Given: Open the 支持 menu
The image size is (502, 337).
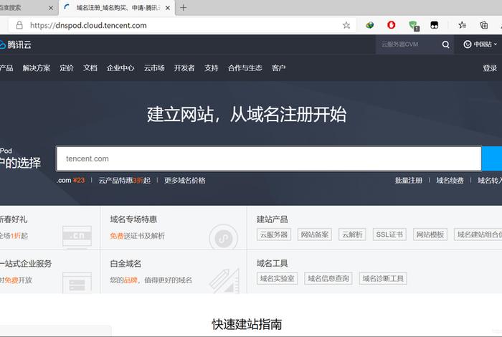Looking at the screenshot, I should 211,68.
